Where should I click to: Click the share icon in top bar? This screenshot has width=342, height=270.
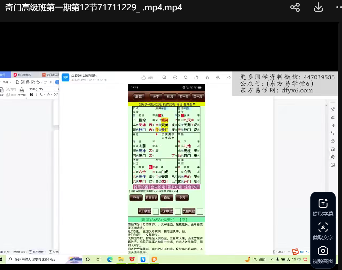pyautogui.click(x=295, y=8)
